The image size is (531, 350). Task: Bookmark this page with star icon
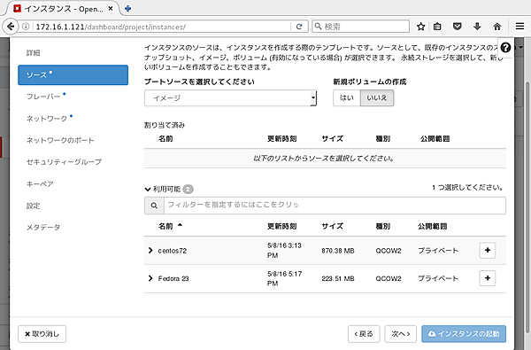[420, 27]
